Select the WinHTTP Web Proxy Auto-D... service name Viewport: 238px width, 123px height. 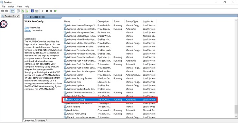click(x=81, y=92)
